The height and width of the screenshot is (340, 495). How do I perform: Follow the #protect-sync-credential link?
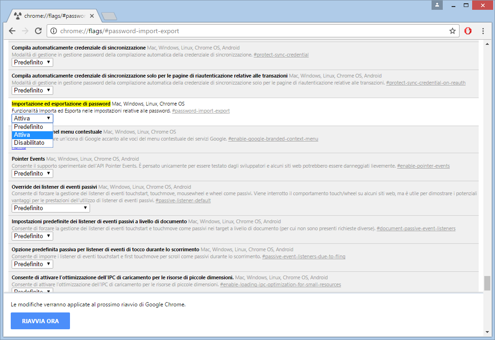point(281,55)
